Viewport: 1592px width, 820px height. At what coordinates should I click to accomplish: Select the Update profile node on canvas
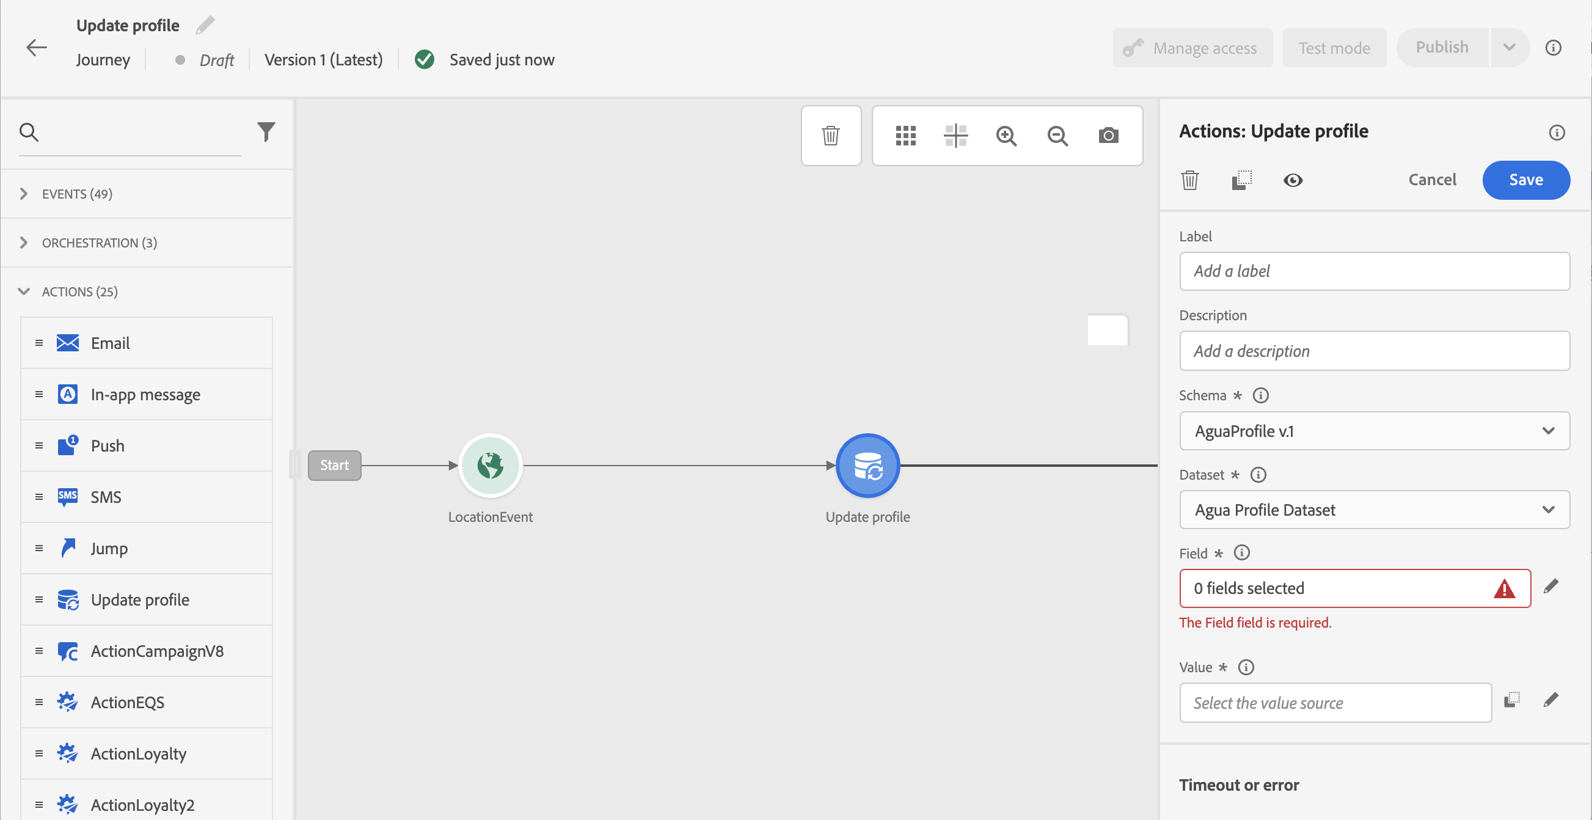(x=867, y=466)
